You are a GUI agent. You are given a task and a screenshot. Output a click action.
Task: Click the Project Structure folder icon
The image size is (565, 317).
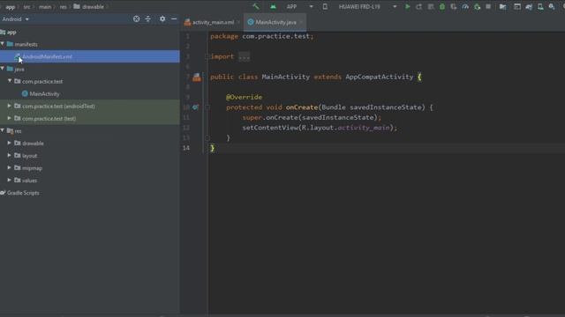[x=502, y=6]
